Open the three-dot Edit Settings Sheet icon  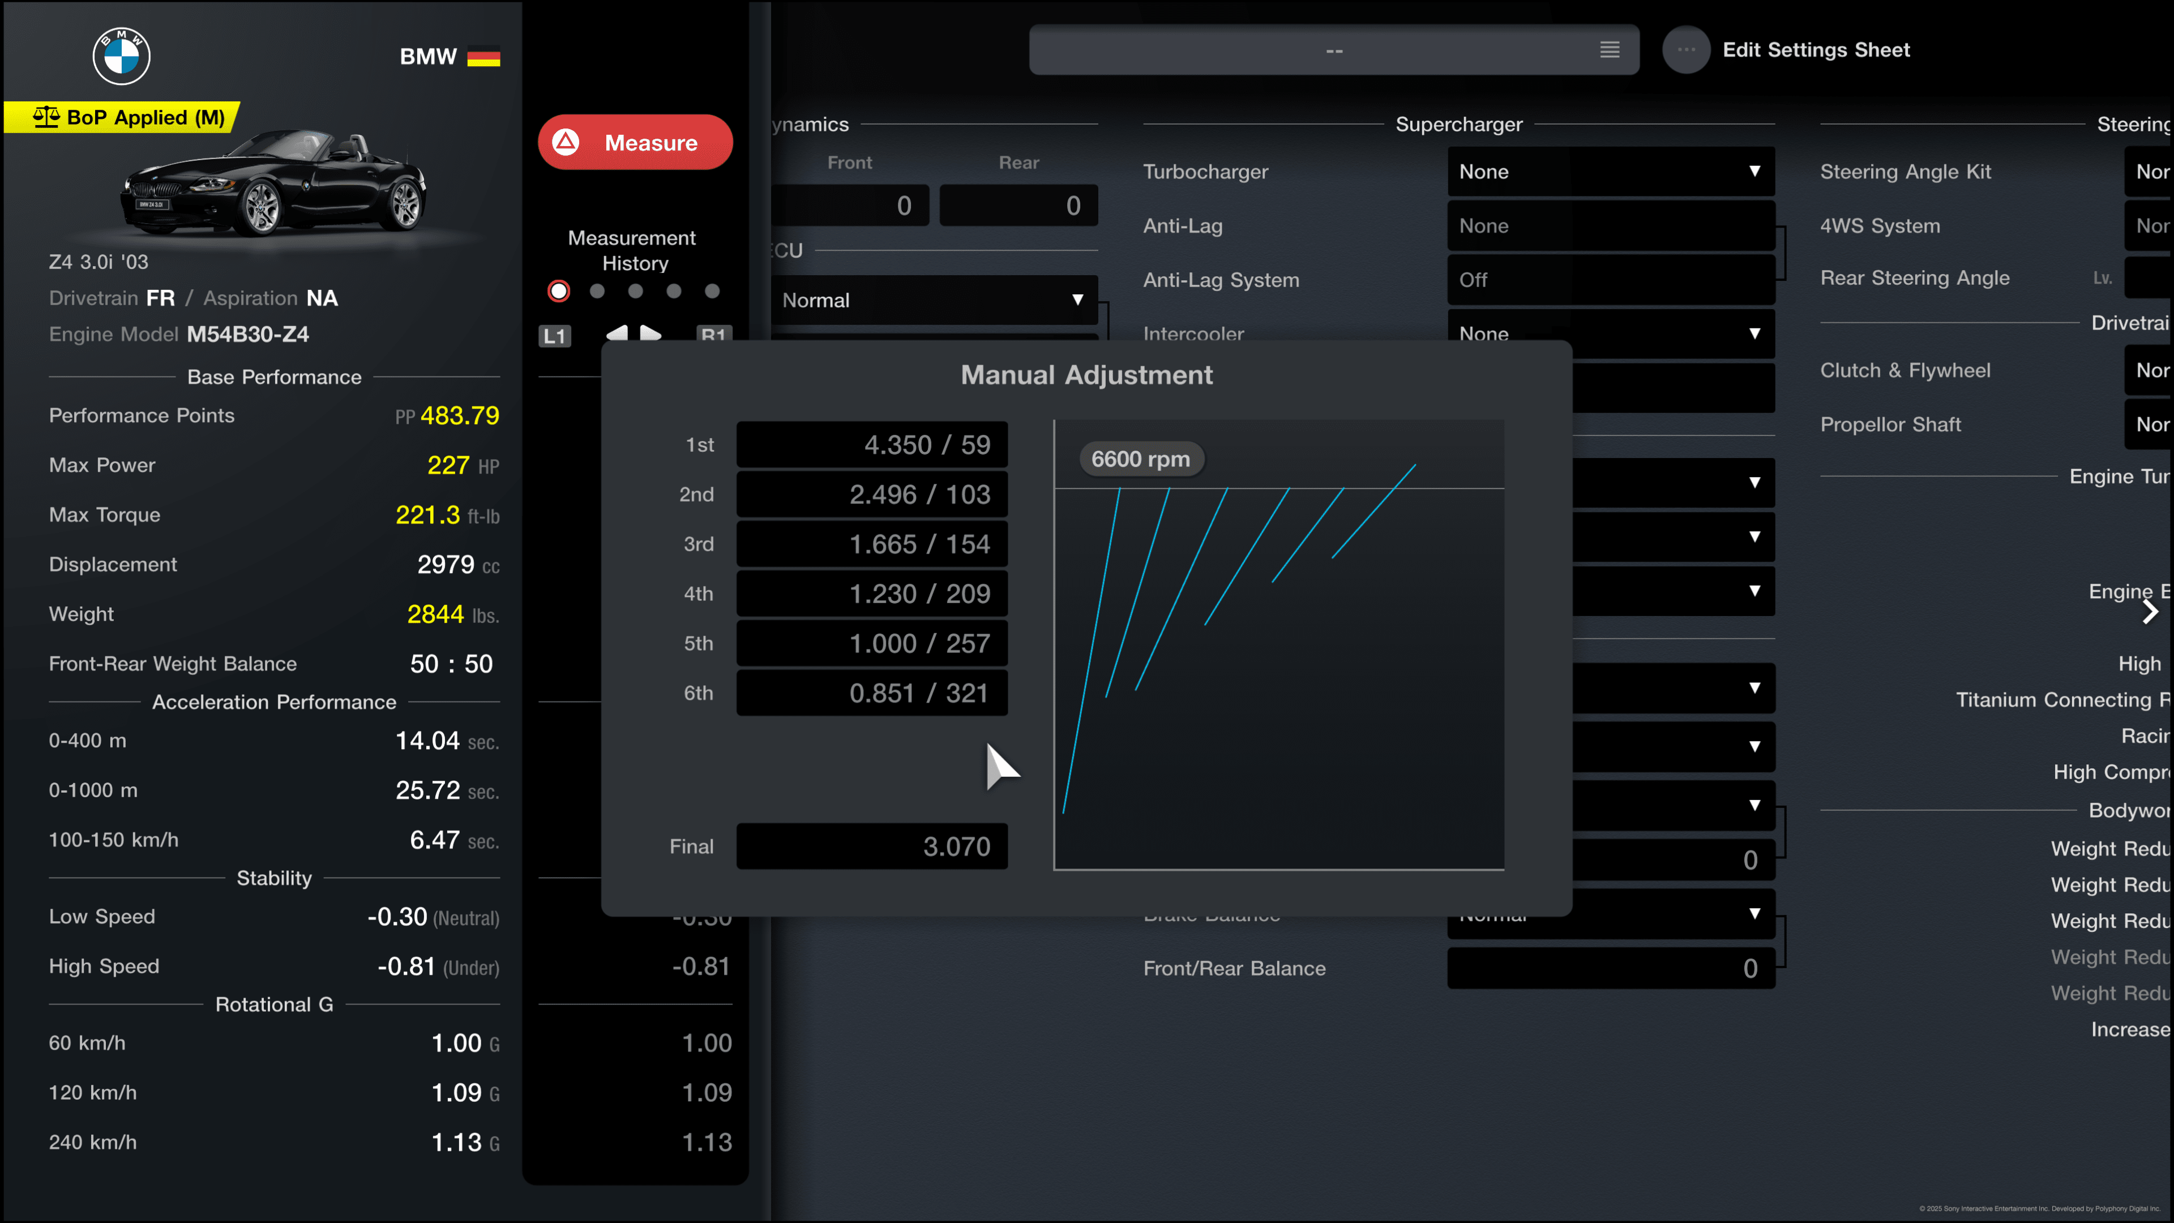pos(1685,50)
